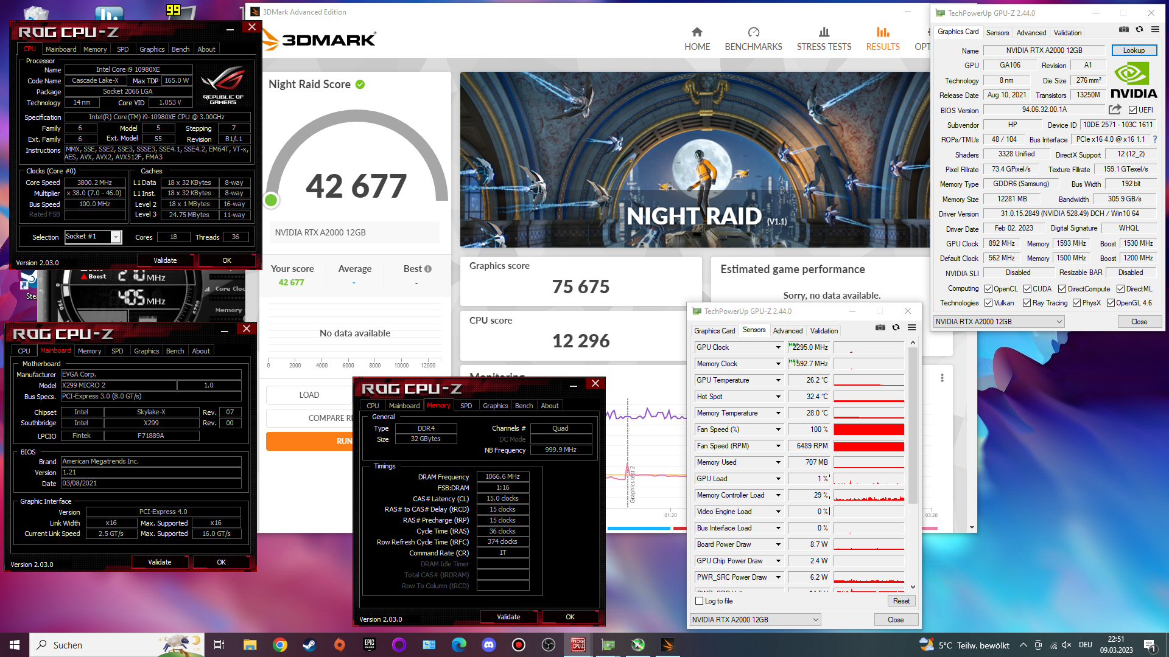Open GPU selector dropdown in Graphics Card window
Screen dimensions: 1169x657
(x=999, y=321)
